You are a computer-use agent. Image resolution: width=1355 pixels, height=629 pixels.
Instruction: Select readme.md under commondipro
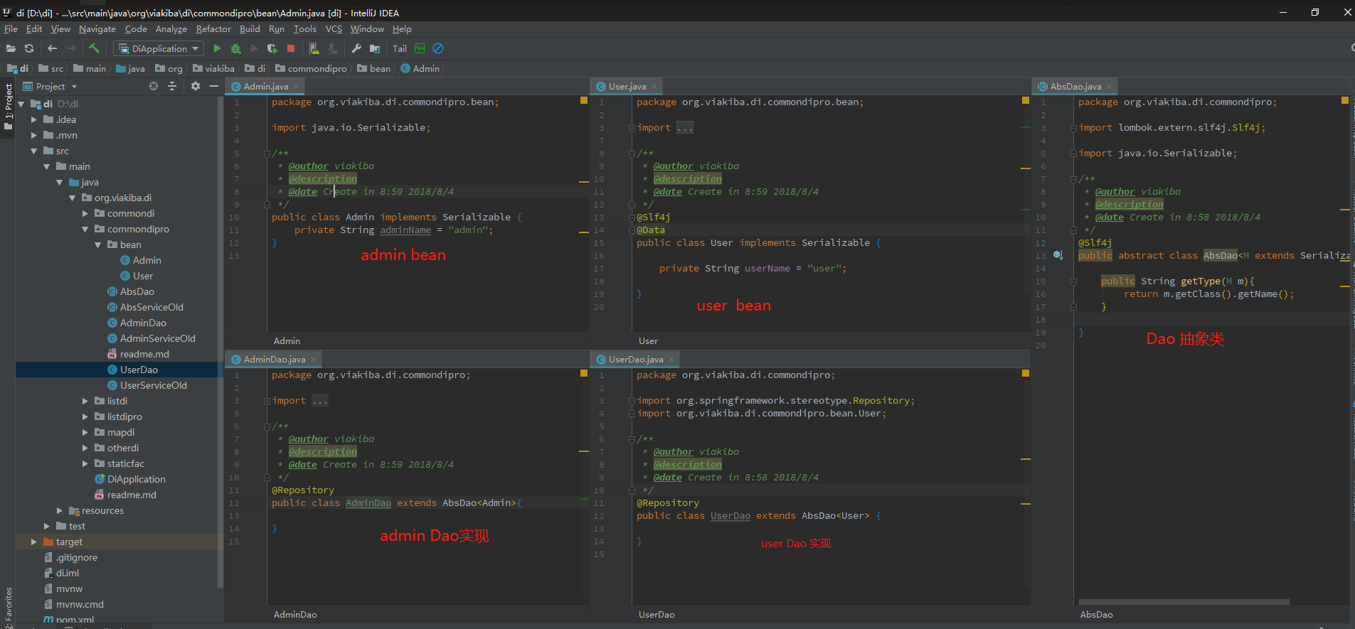144,354
